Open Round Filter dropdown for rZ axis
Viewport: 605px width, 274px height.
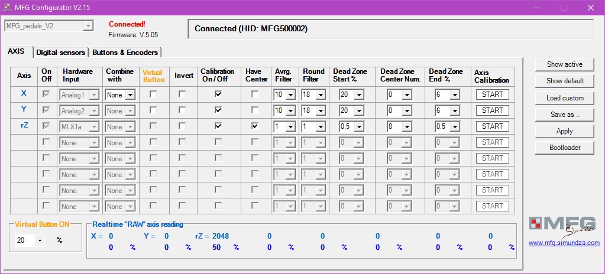point(313,126)
